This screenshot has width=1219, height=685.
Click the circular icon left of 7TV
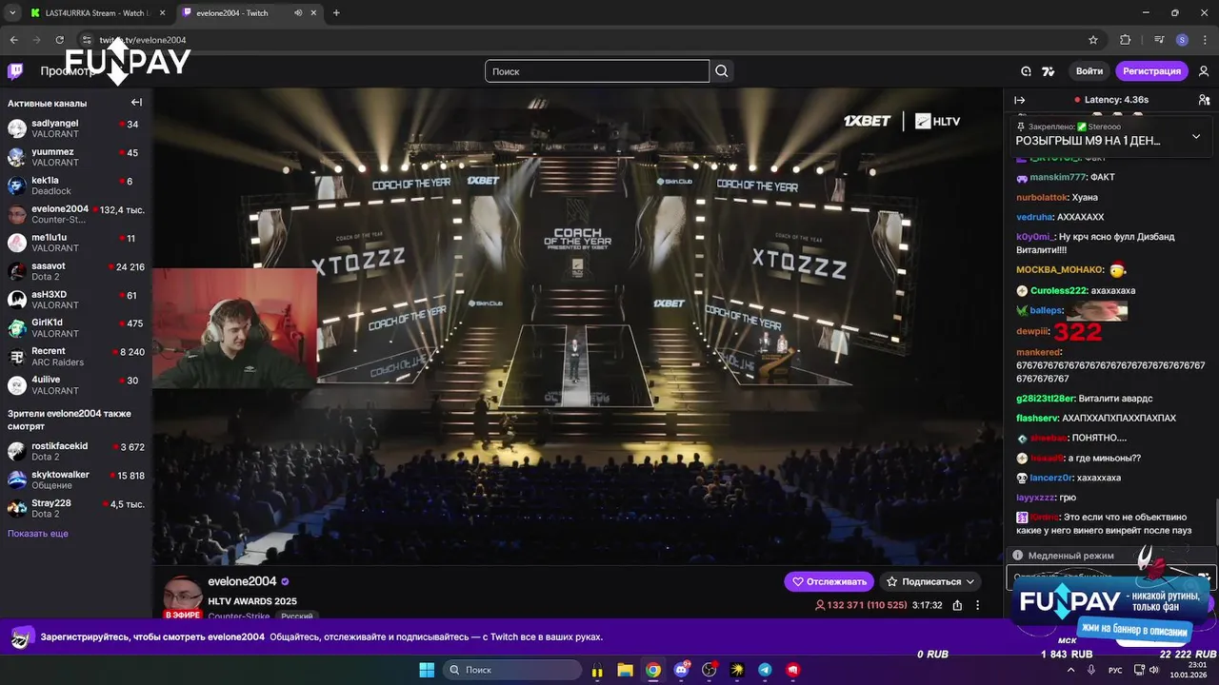(x=1026, y=71)
